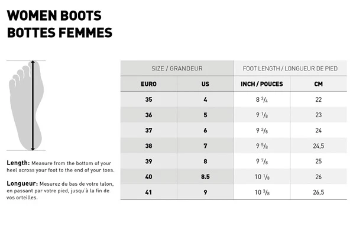
Task: Click the CM column header
Action: coord(318,84)
